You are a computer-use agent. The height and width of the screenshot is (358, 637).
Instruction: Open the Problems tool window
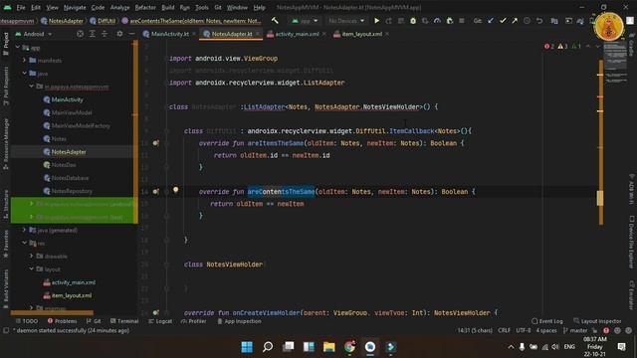(x=62, y=321)
